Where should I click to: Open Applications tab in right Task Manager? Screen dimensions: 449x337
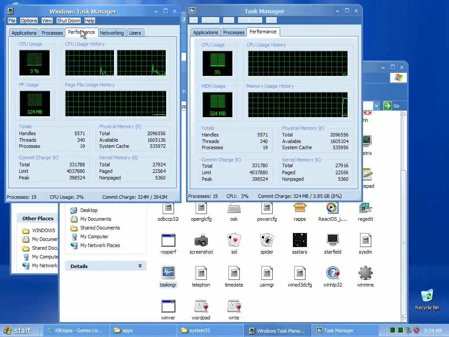coord(205,32)
